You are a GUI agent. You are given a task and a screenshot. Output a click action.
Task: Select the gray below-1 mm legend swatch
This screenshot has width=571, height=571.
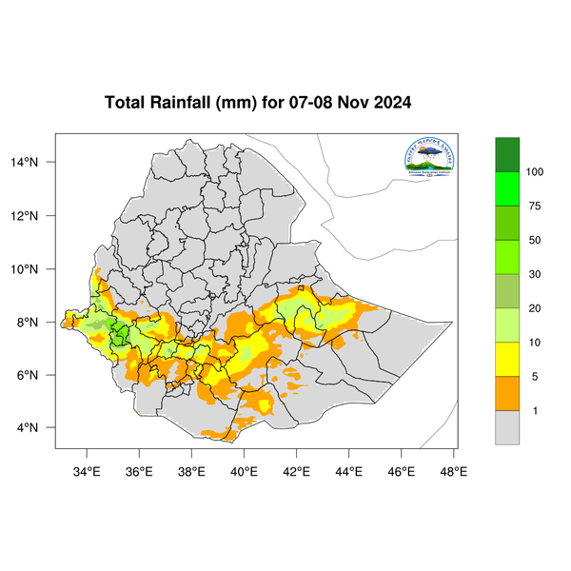coord(507,427)
